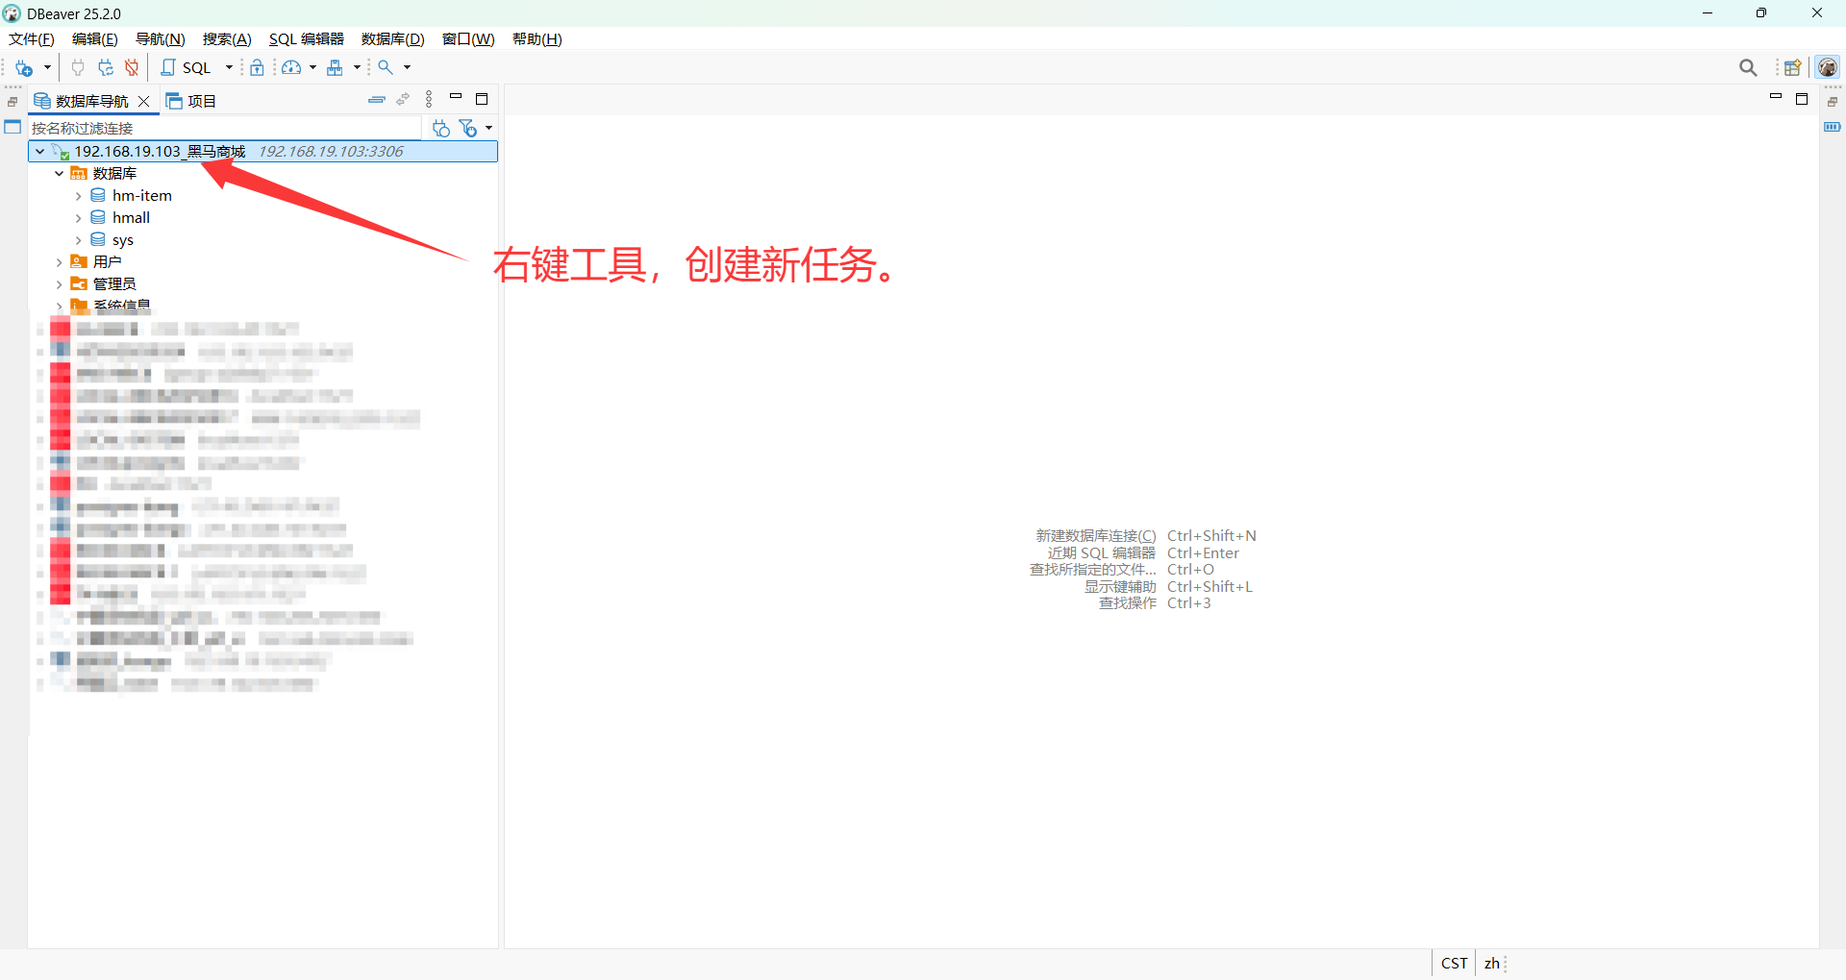Click the 新建数据库连接(C) link

(1095, 535)
